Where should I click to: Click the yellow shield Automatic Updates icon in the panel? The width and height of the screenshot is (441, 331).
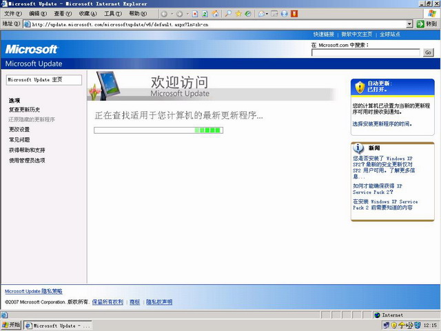(360, 88)
